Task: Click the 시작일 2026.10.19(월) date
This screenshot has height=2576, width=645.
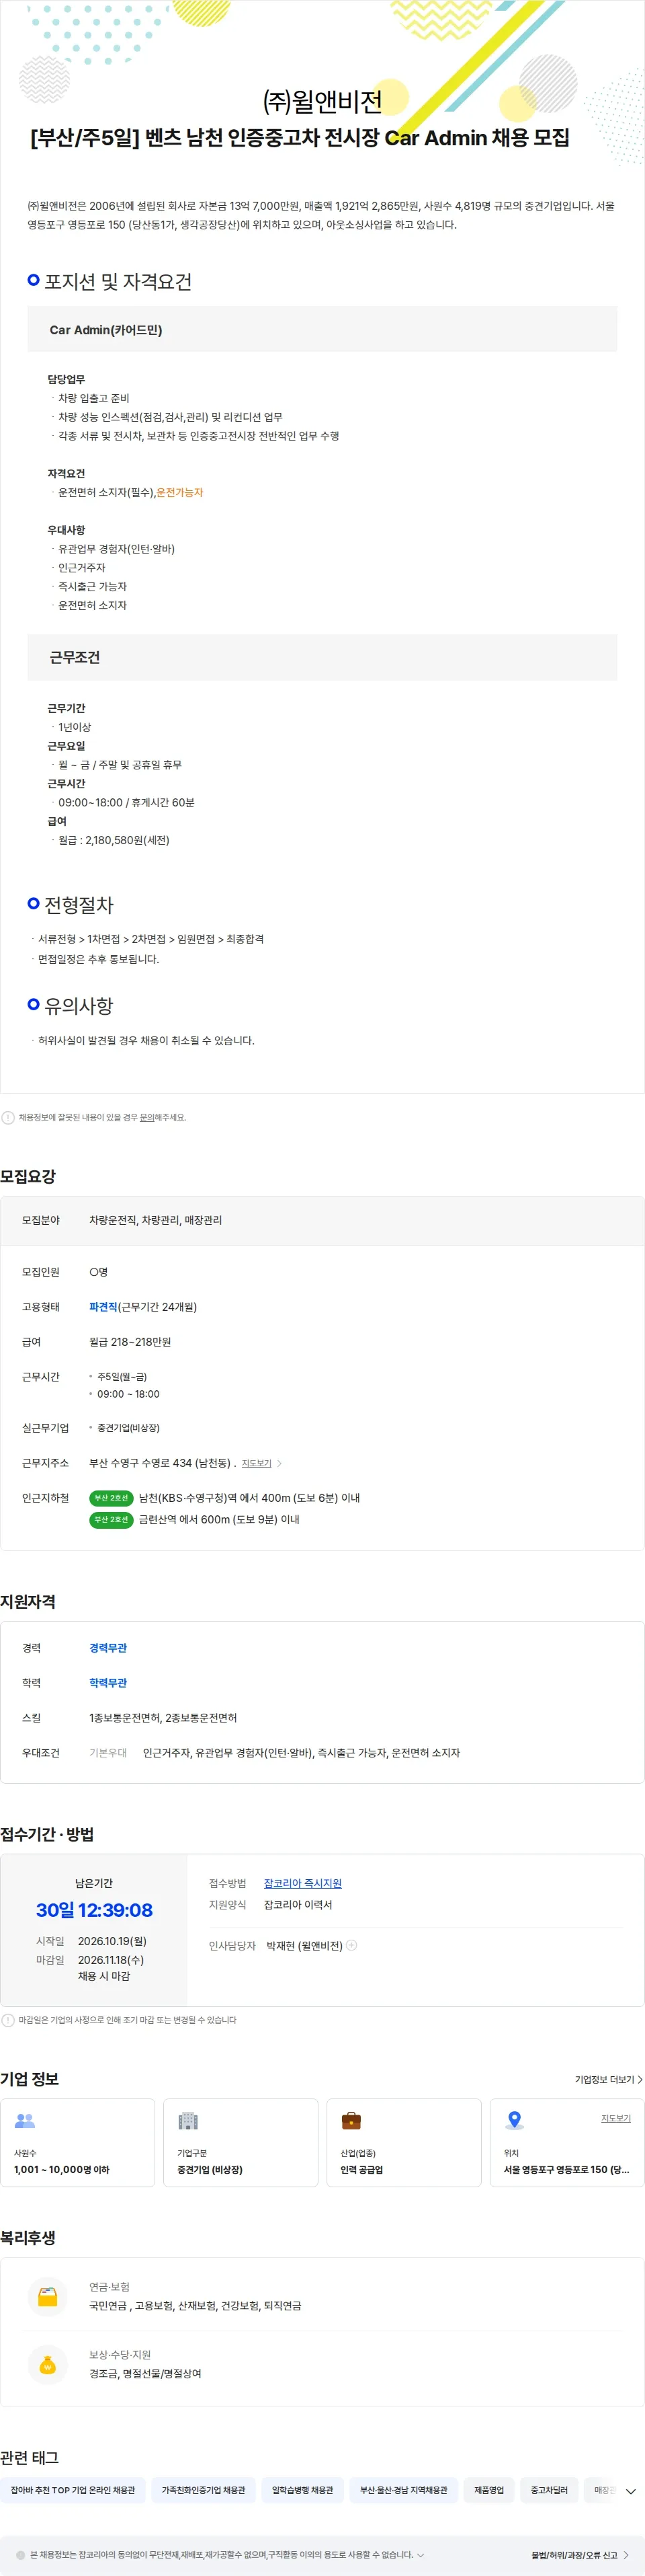Action: (x=112, y=1941)
